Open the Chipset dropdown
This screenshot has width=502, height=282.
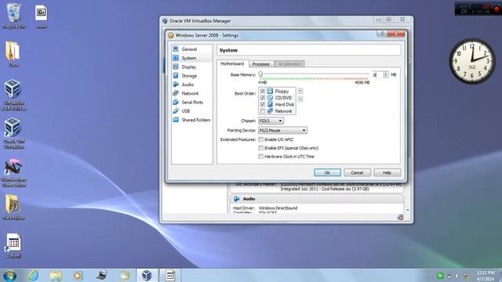tap(271, 121)
